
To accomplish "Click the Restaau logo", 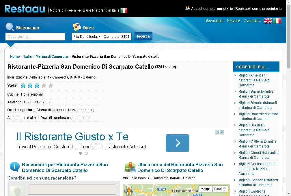I will coord(25,9).
